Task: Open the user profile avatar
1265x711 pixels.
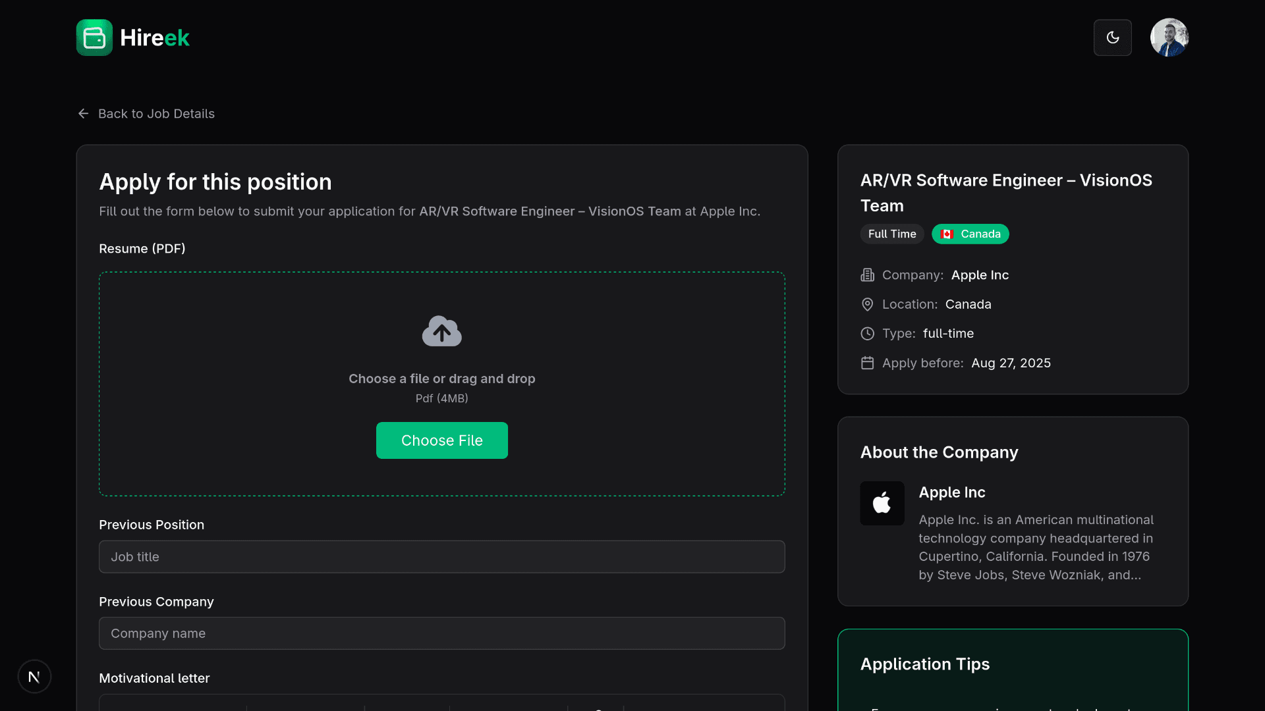Action: click(x=1169, y=38)
